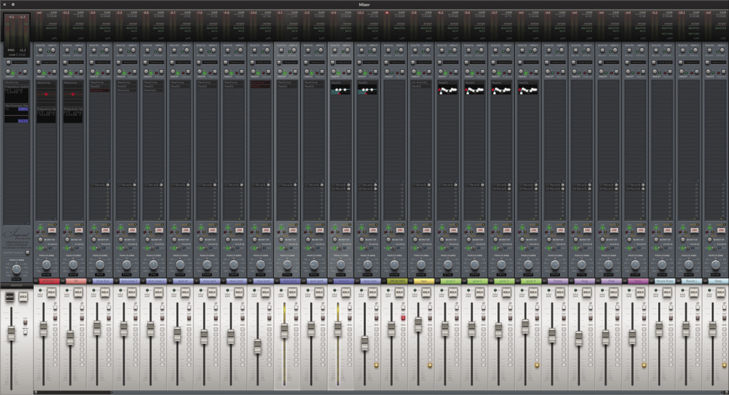Solo the Chimes track

(561, 292)
